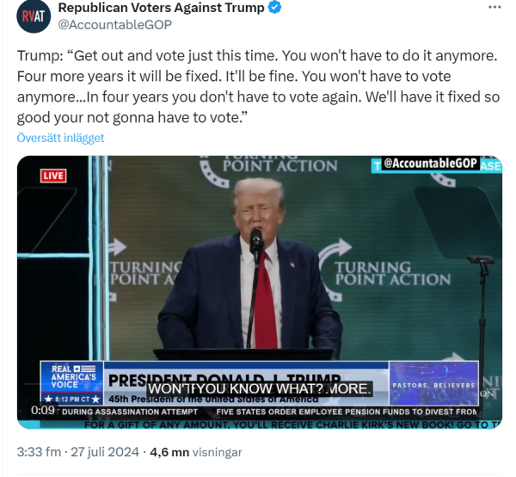Click the Real America's Voice logo
Image resolution: width=516 pixels, height=477 pixels.
coord(72,376)
